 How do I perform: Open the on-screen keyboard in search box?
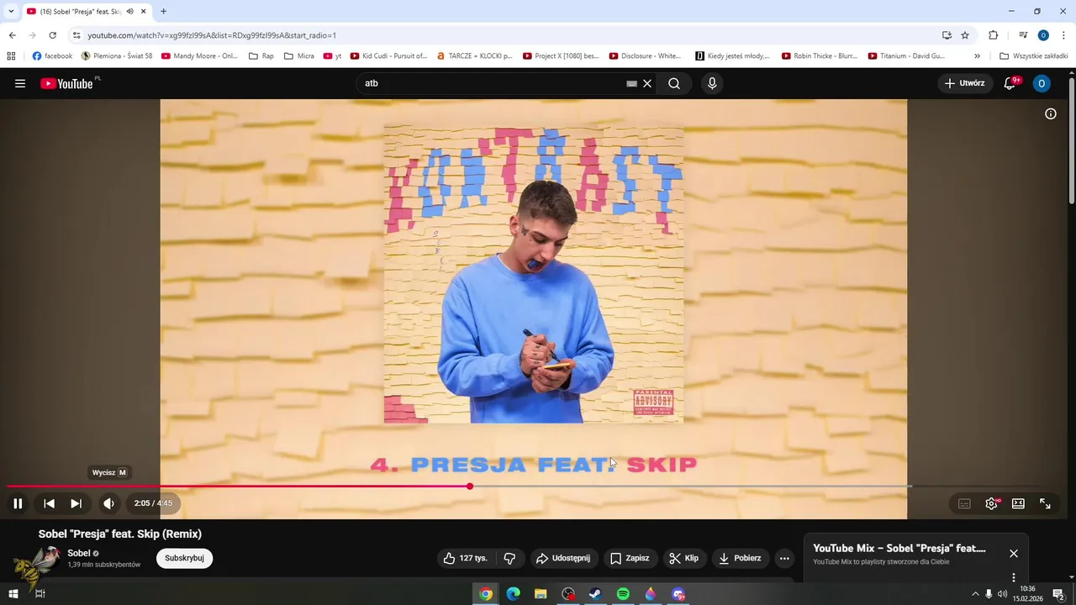(631, 83)
